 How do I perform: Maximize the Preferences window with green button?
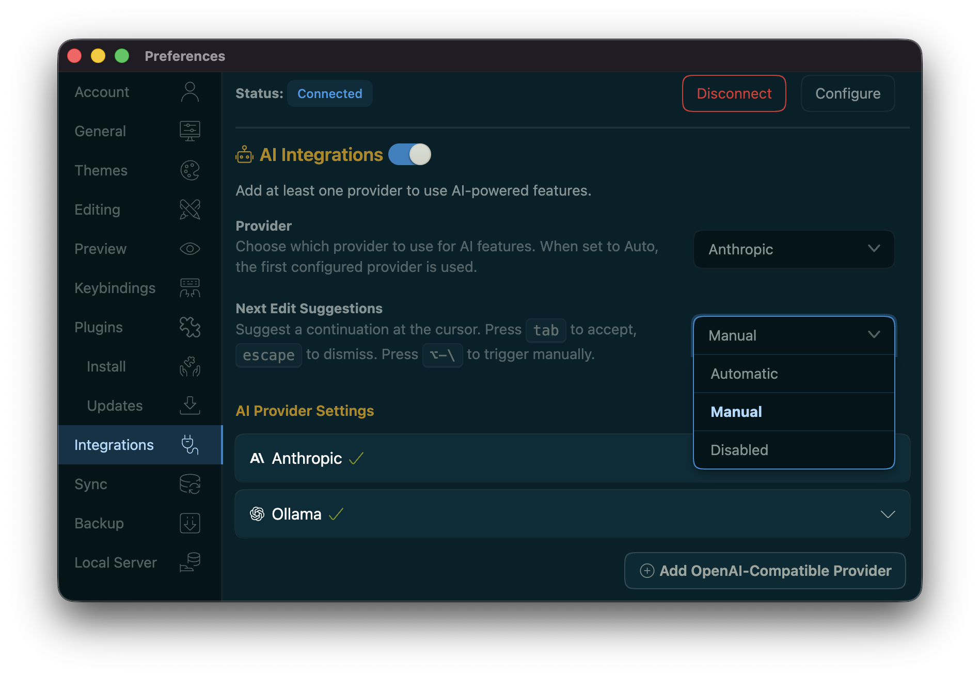click(x=122, y=56)
